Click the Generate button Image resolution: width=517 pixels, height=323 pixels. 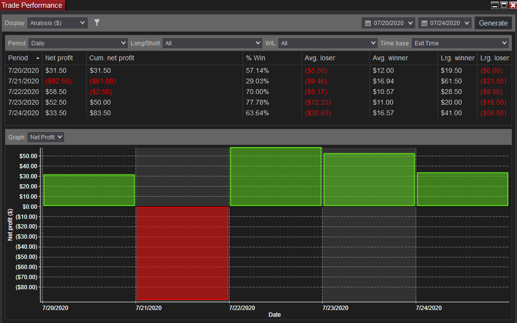[x=493, y=23]
